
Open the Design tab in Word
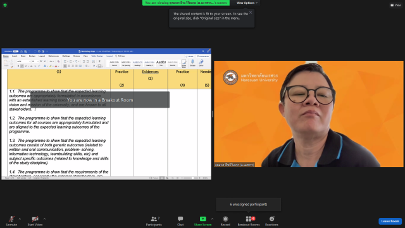tap(32, 56)
